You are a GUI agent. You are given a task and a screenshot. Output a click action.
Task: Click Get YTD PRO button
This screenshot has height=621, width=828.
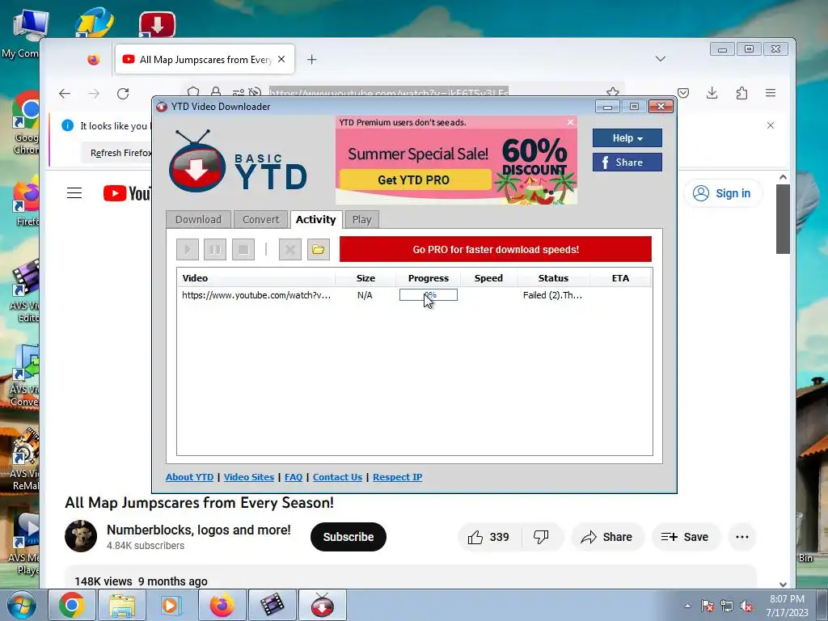pyautogui.click(x=415, y=180)
